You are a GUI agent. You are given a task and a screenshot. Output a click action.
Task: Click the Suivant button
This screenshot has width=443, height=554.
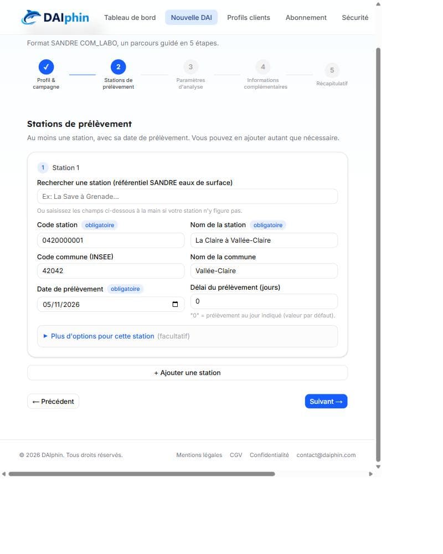tap(326, 401)
